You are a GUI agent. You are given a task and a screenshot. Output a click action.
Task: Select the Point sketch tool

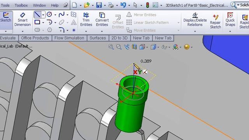[x=74, y=30]
